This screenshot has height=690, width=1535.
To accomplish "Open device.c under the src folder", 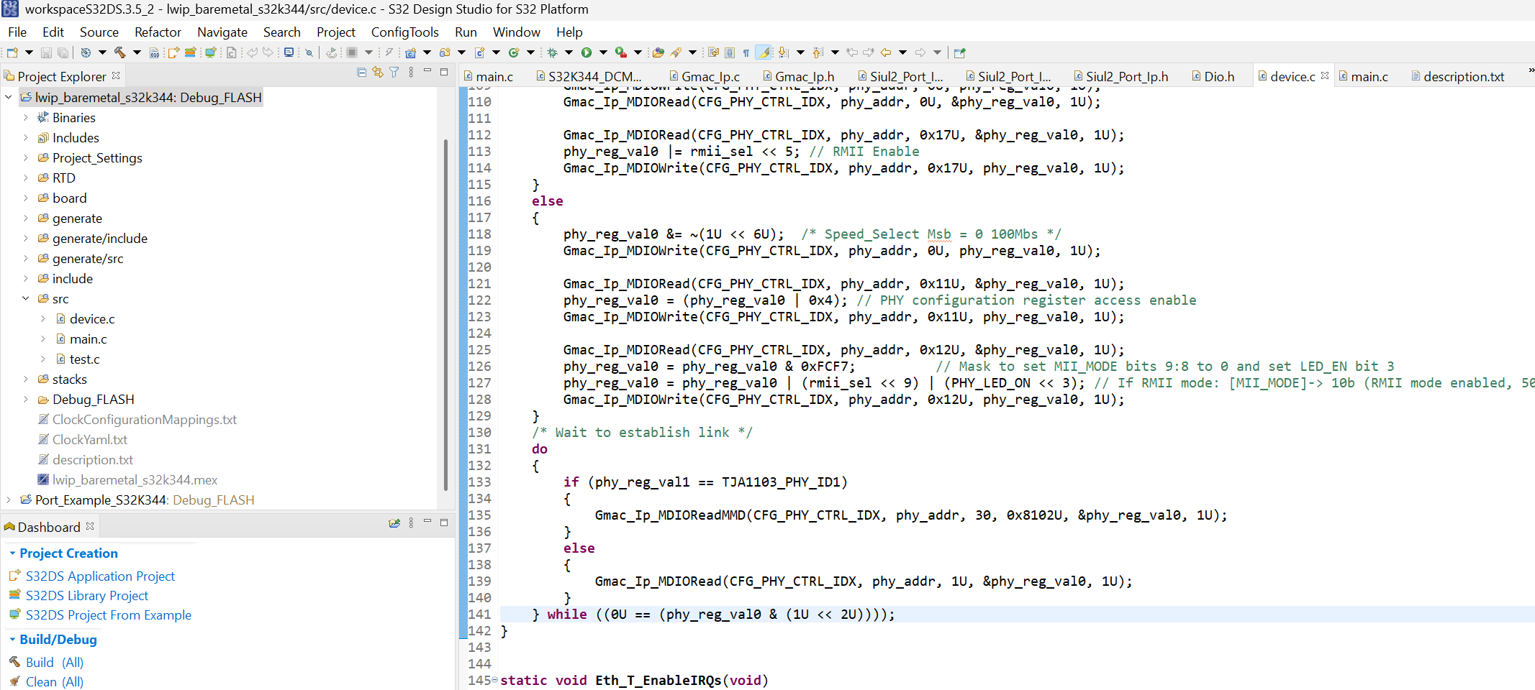I will 92,318.
